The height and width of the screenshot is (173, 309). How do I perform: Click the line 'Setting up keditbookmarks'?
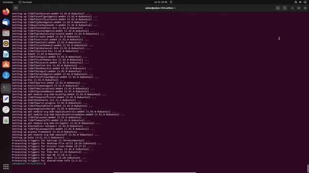47,100
